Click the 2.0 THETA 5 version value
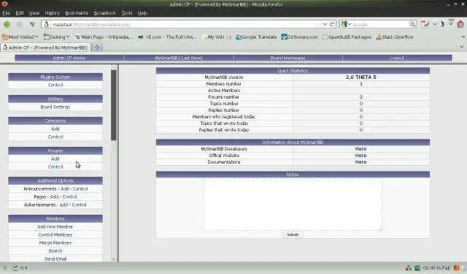The width and height of the screenshot is (467, 274). click(x=361, y=77)
